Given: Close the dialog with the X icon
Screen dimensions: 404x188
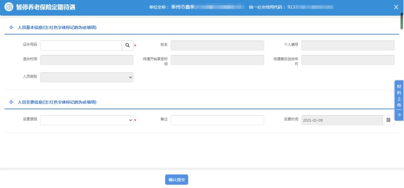Looking at the screenshot, I should click(x=396, y=7).
